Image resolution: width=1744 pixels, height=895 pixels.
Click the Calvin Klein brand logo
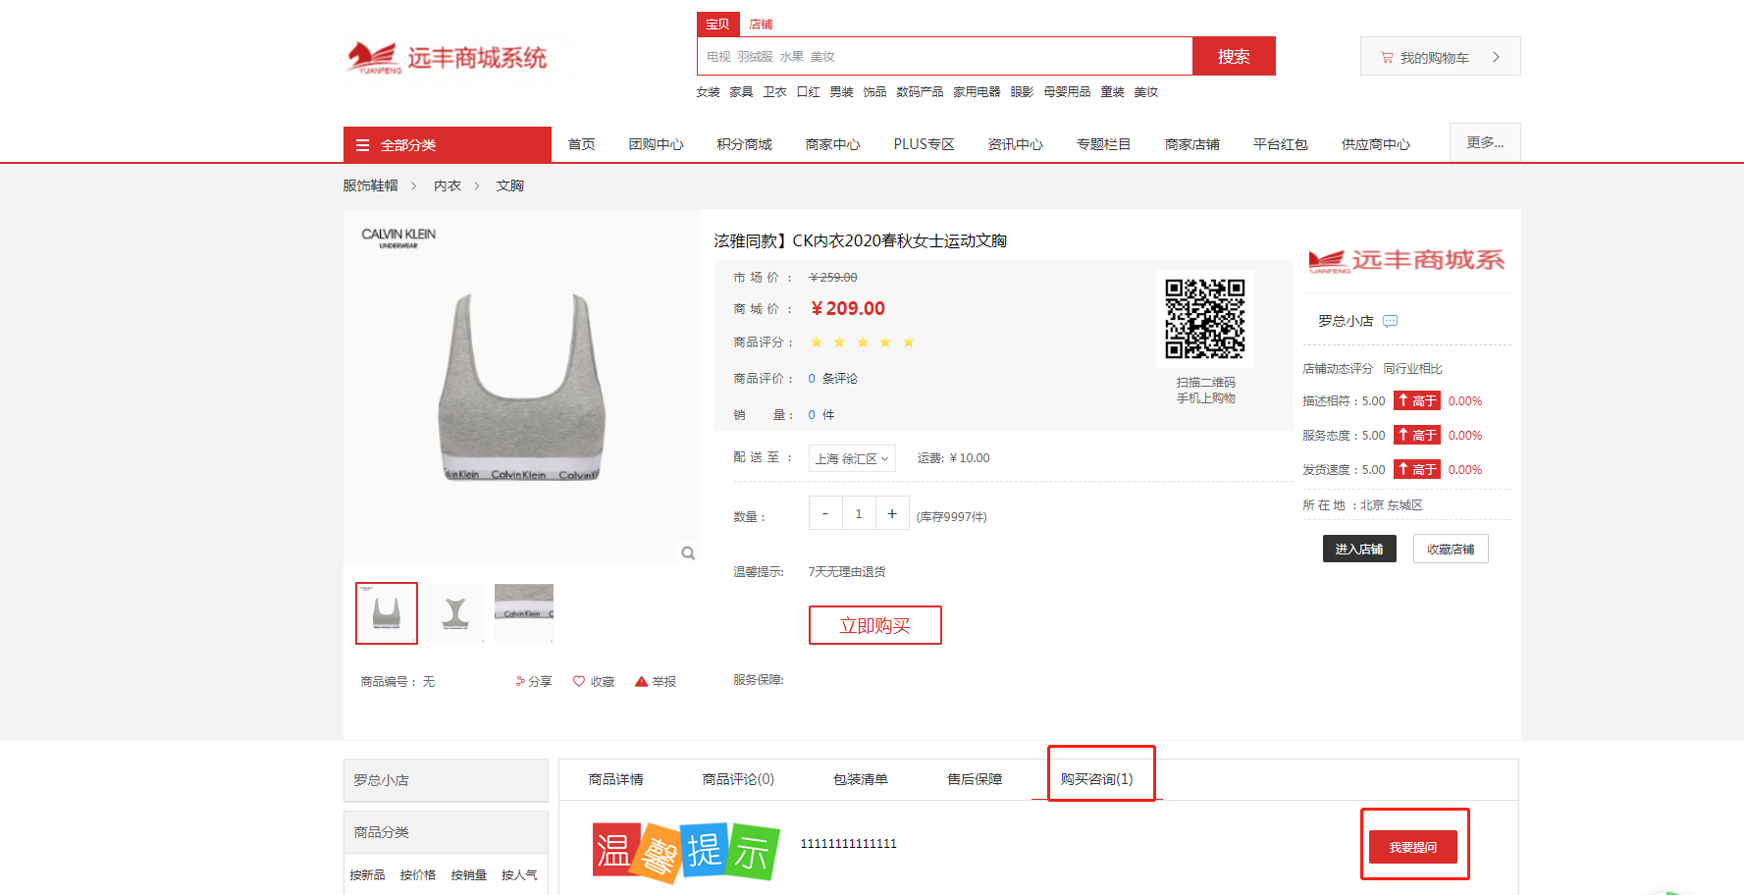pos(398,237)
